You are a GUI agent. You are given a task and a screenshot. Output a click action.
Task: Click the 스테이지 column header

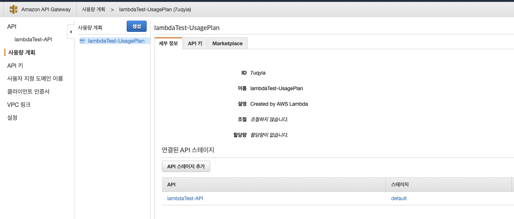coord(449,185)
